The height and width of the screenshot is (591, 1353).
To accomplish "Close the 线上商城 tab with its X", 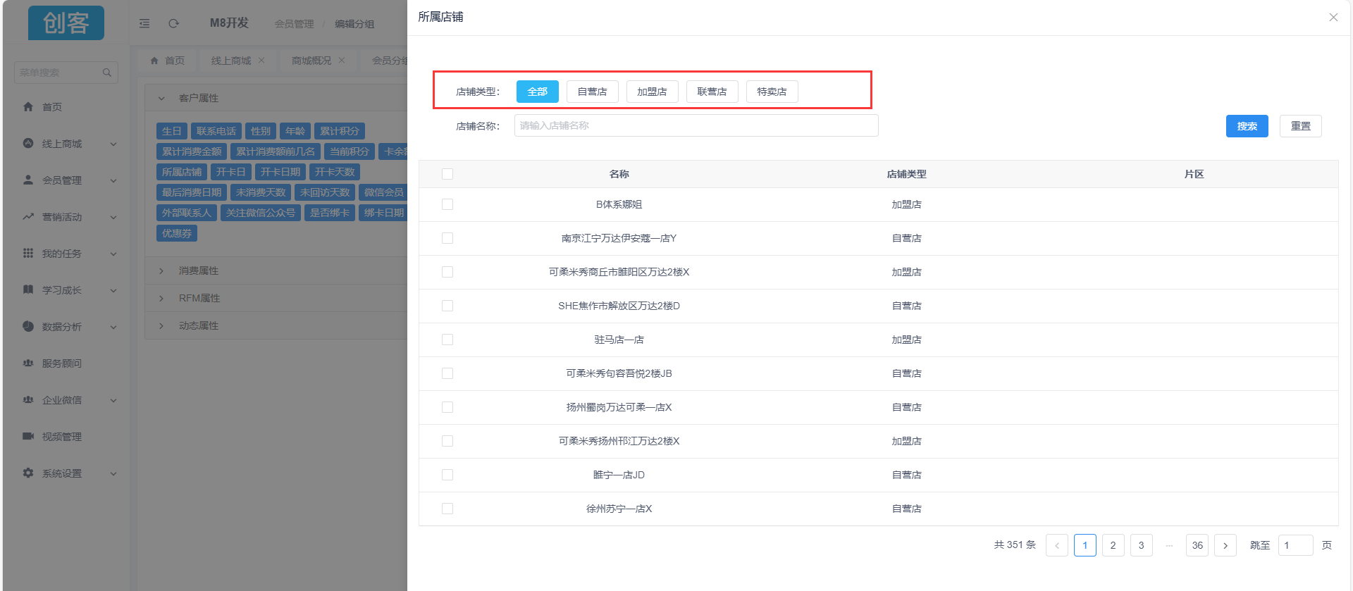I will point(261,61).
